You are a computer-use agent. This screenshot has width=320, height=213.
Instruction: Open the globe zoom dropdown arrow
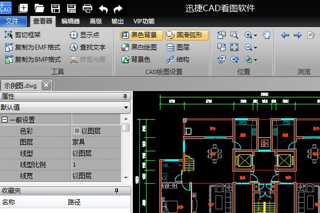tap(255, 60)
